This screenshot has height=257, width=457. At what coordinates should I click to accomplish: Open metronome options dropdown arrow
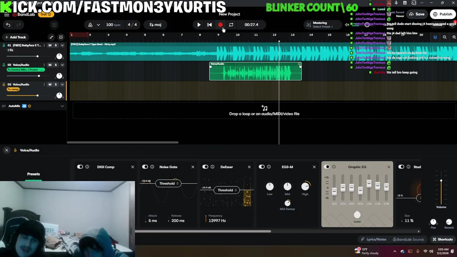(98, 25)
